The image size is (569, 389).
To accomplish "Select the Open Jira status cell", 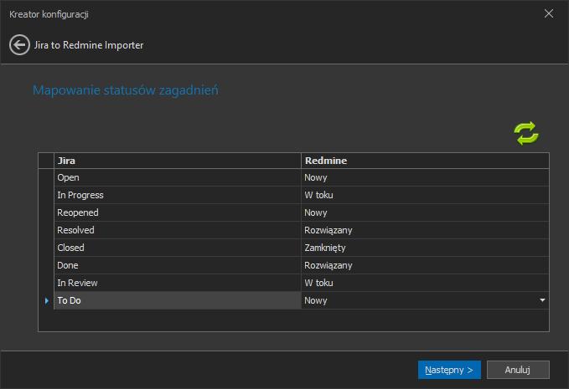I will coord(178,177).
